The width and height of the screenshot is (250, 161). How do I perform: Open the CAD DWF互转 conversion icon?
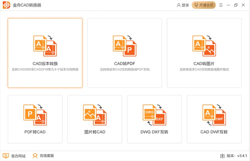click(214, 115)
